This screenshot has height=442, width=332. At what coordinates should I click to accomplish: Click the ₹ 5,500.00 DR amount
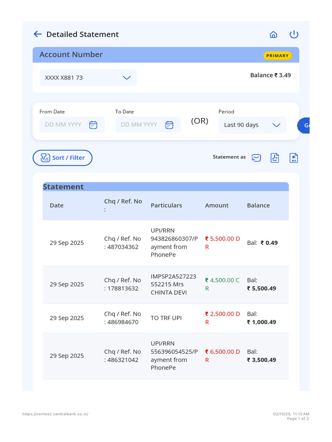(x=223, y=243)
